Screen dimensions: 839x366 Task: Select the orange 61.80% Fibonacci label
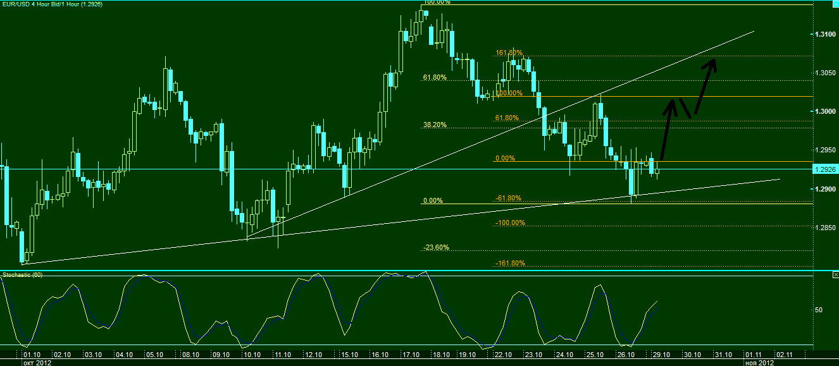tap(507, 118)
